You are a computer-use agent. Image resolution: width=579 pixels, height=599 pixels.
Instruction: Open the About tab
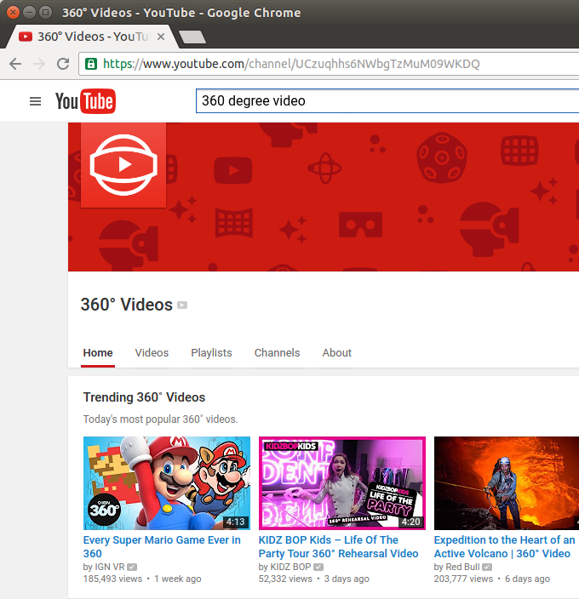336,352
